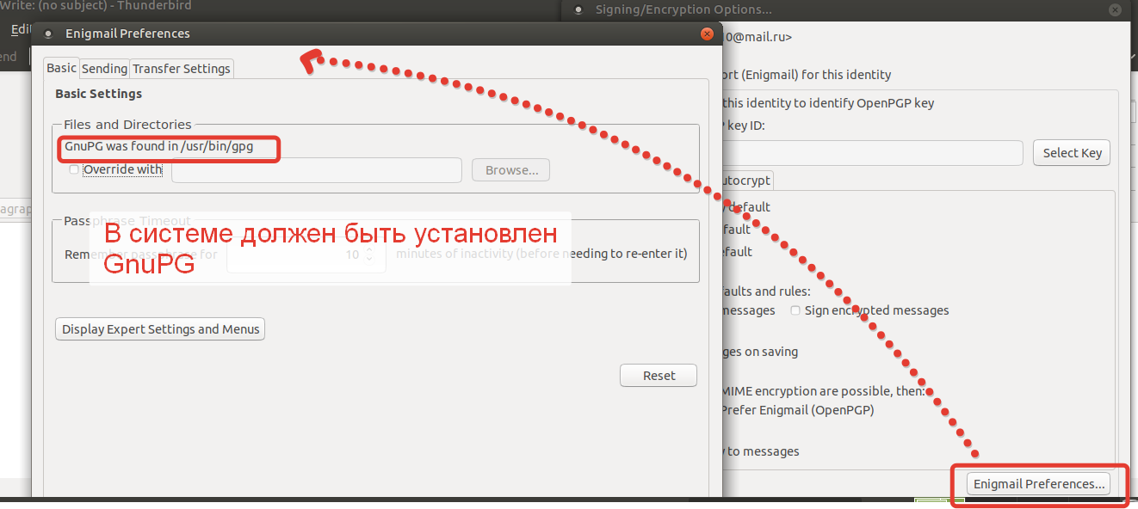Click the Signing/Encryption Options title bar icon
1138x509 pixels.
(x=578, y=10)
